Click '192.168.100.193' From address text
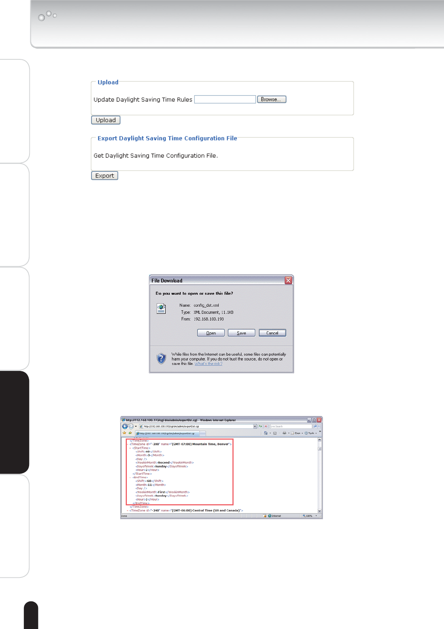The image size is (444, 629). pyautogui.click(x=209, y=319)
